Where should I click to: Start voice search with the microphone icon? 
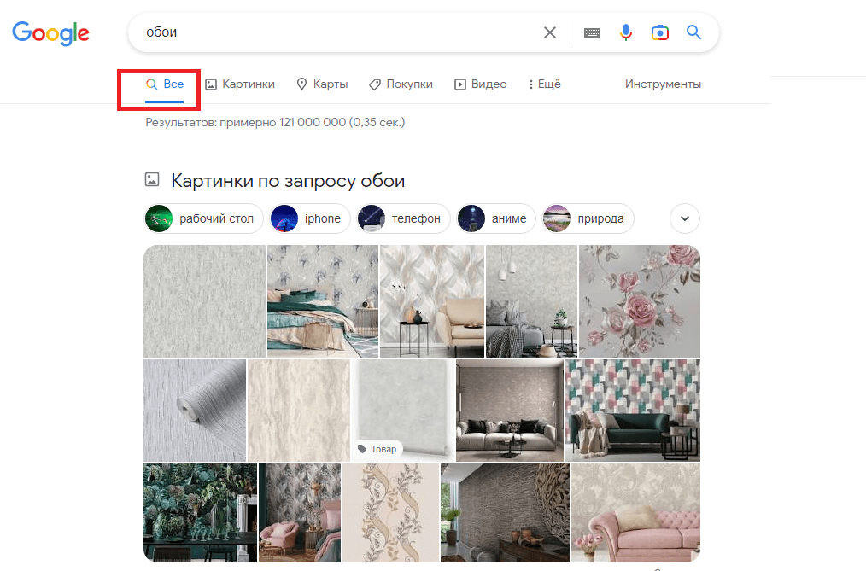tap(626, 32)
